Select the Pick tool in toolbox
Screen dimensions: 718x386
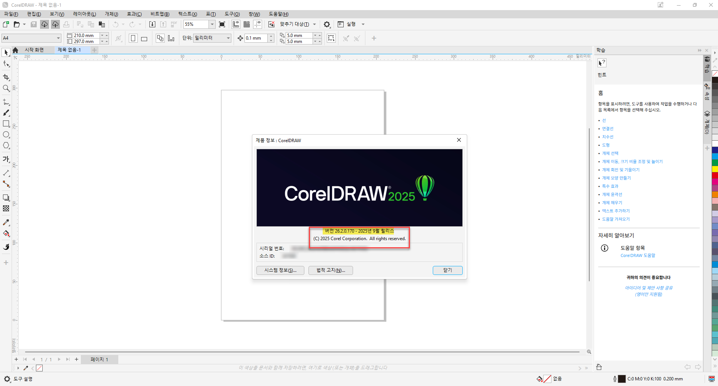6,53
